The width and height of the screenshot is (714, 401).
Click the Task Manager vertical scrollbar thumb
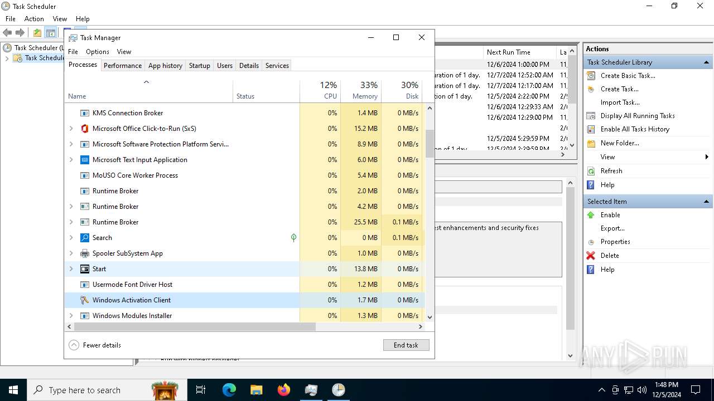pos(430,144)
